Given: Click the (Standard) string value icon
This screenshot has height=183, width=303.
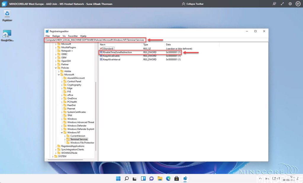Looking at the screenshot, I should [x=101, y=49].
